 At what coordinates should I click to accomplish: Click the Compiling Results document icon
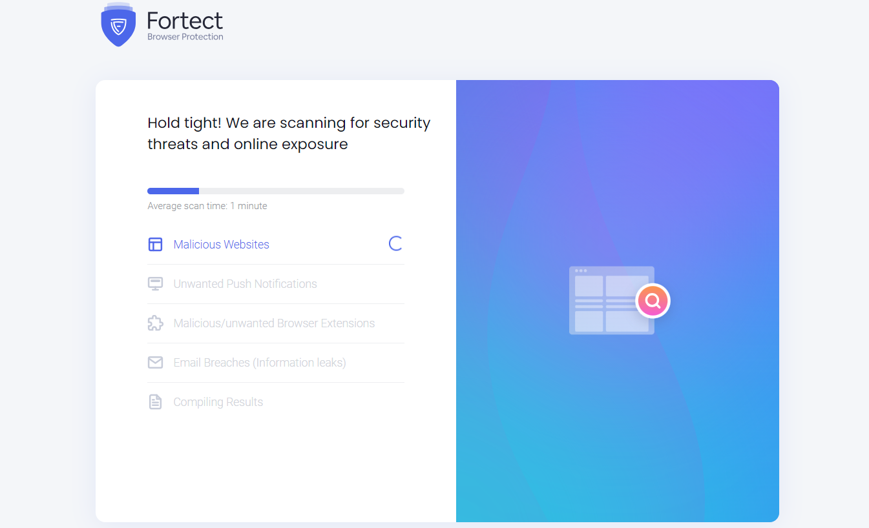click(155, 402)
